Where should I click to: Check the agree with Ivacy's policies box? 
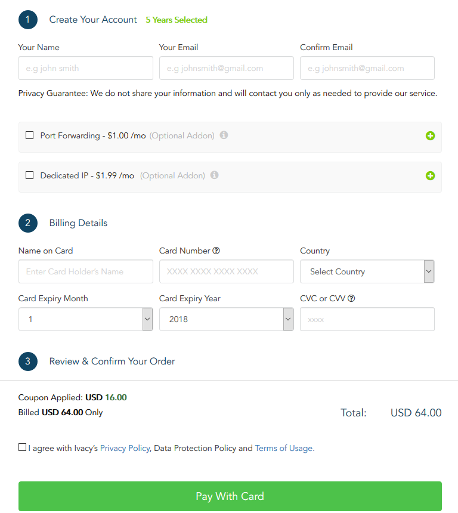22,447
